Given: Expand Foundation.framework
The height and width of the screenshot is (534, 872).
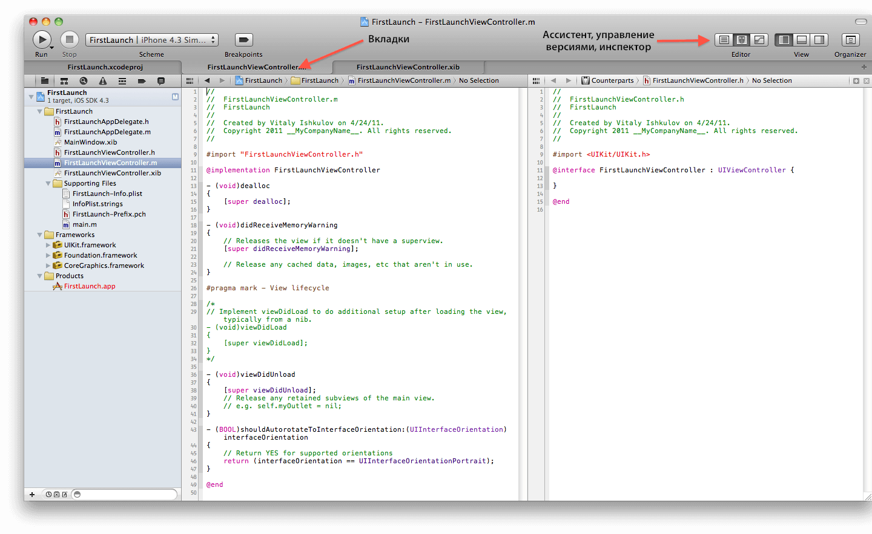Looking at the screenshot, I should 48,255.
